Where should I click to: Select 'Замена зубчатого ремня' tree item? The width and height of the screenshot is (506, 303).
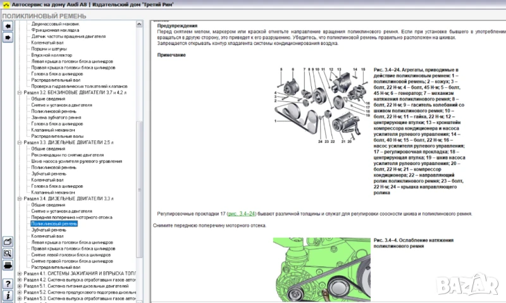tap(56, 117)
